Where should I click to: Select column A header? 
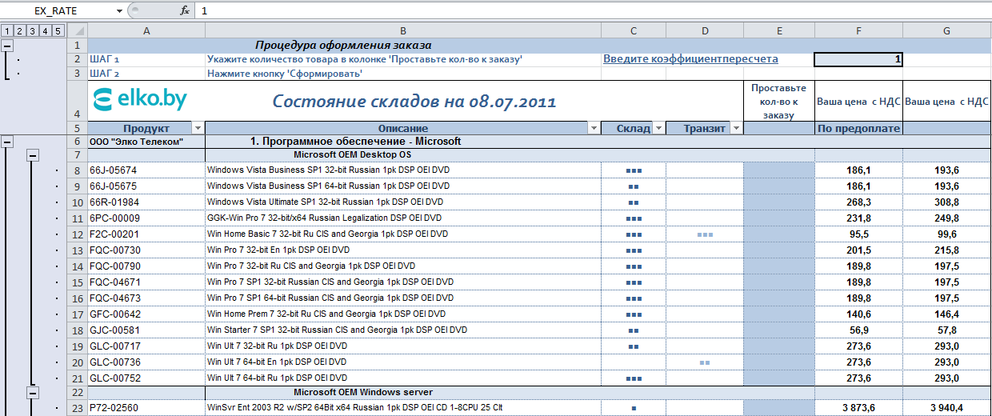click(x=146, y=30)
